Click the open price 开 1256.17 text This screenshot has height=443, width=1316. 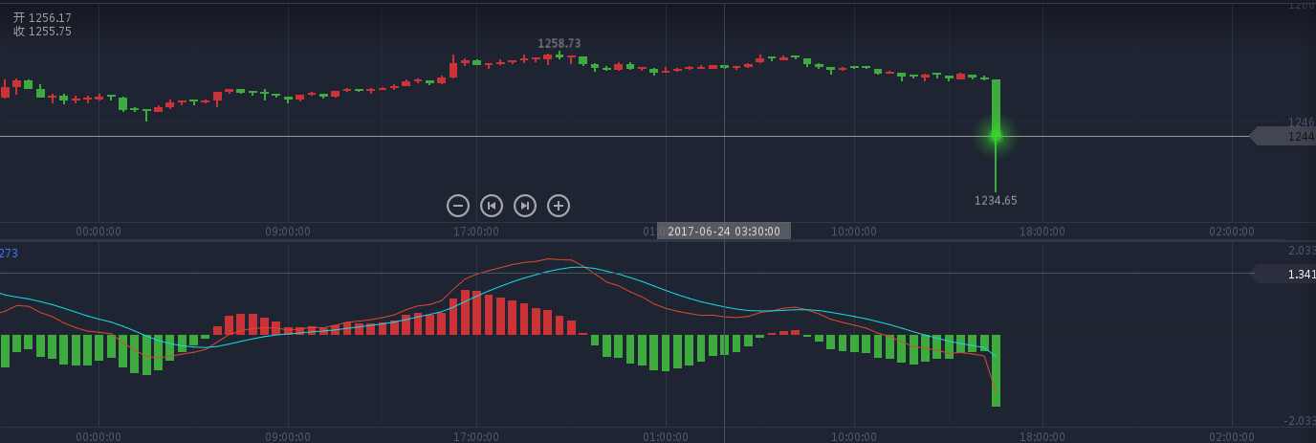tap(42, 18)
